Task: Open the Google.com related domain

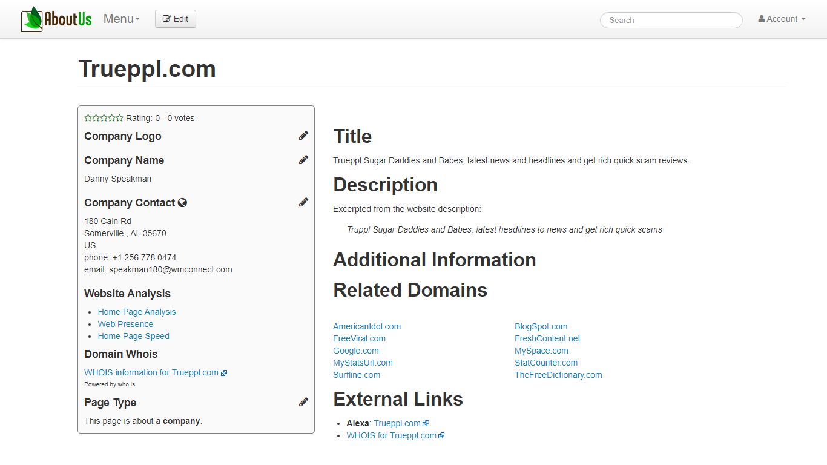Action: 356,351
